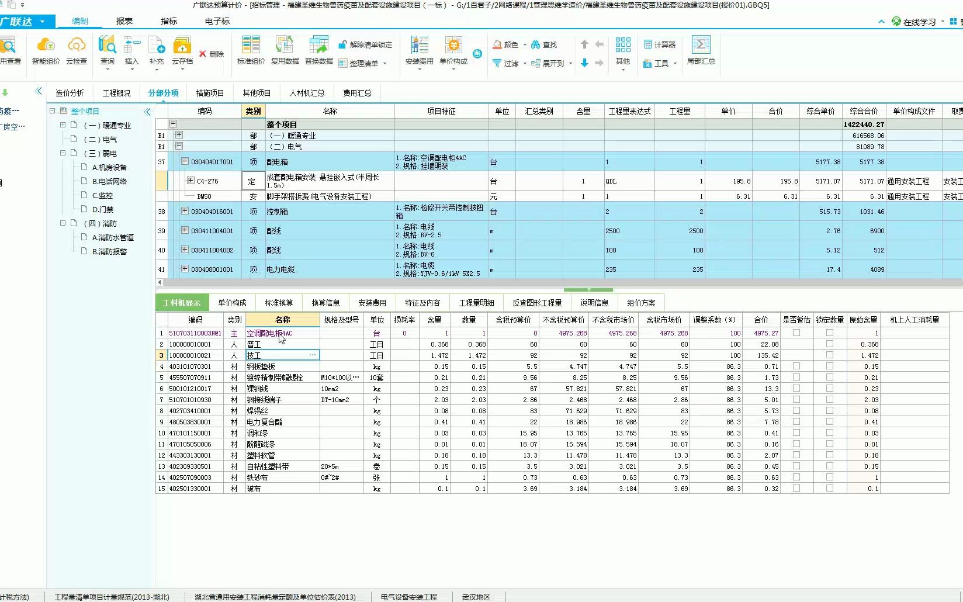This screenshot has height=602, width=963.
Task: Open the 智能组价 smart pricing tool
Action: [46, 50]
